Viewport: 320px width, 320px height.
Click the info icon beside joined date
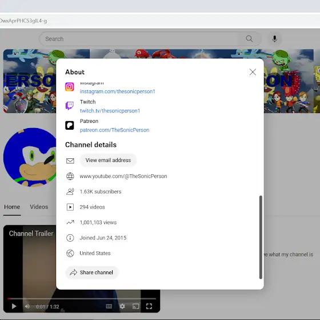(70, 238)
